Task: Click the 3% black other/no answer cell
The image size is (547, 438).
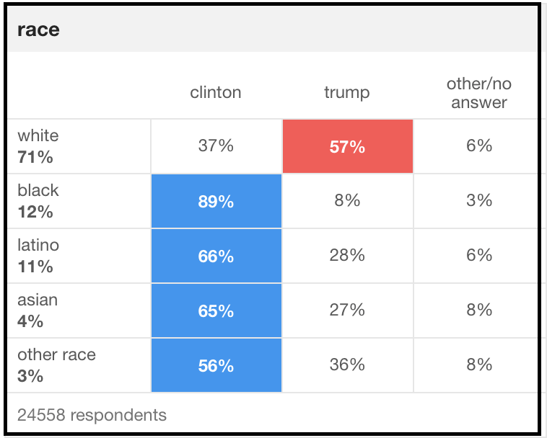Action: 478,201
